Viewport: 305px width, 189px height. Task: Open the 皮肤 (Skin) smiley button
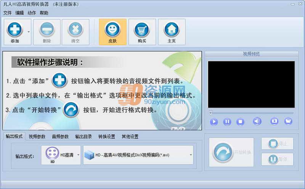tap(112, 32)
